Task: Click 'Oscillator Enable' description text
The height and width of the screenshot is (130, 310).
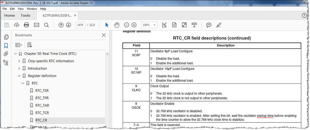Action: [x=162, y=104]
